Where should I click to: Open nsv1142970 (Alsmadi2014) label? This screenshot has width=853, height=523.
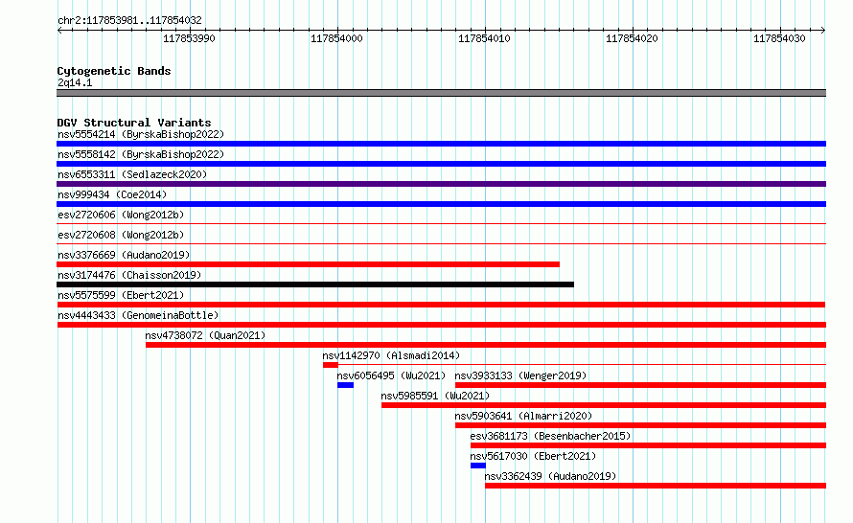(391, 355)
